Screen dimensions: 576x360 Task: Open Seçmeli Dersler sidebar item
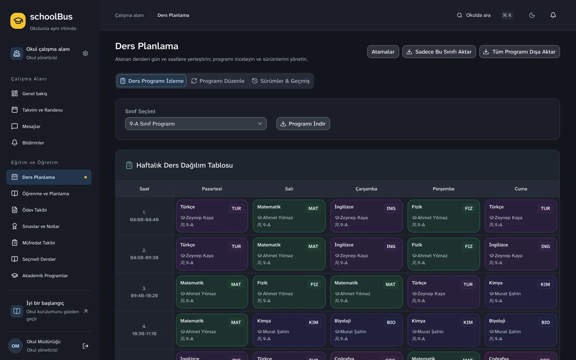(x=49, y=259)
